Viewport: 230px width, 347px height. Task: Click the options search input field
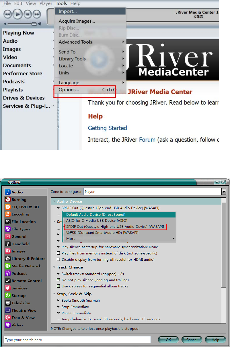tap(77, 340)
